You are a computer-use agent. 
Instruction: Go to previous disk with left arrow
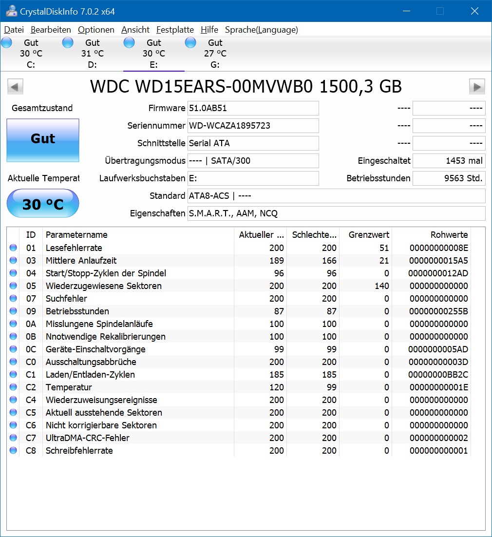(x=15, y=87)
